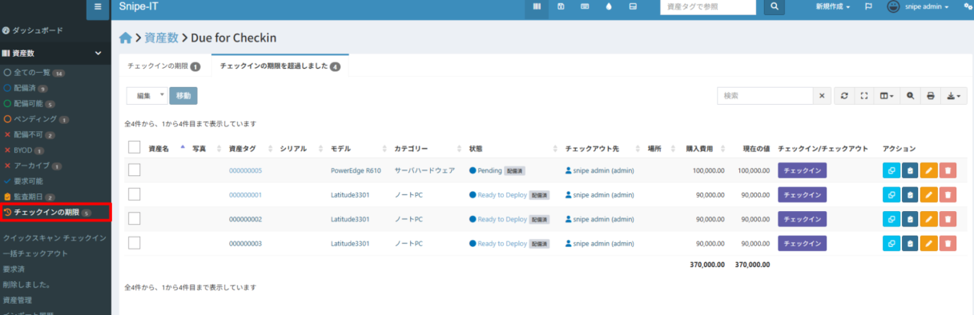This screenshot has height=315, width=974.
Task: Open 監査期日 in sidebar
Action: click(29, 197)
